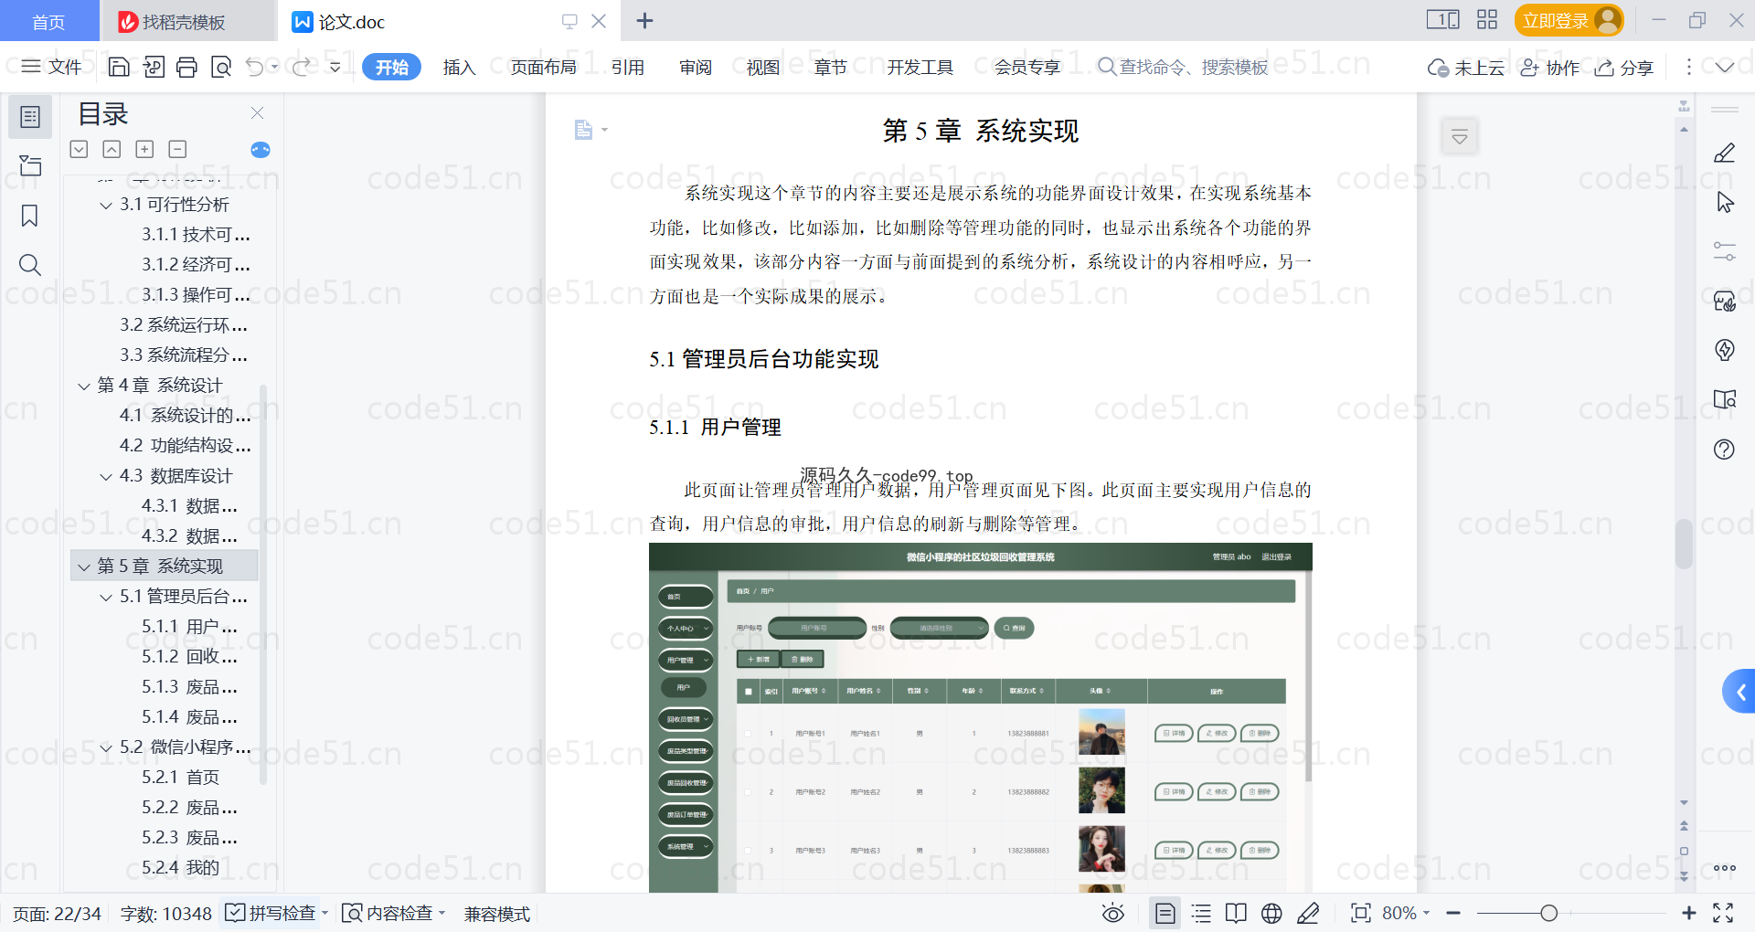Click the 协作 button
This screenshot has height=932, width=1755.
click(x=1549, y=68)
